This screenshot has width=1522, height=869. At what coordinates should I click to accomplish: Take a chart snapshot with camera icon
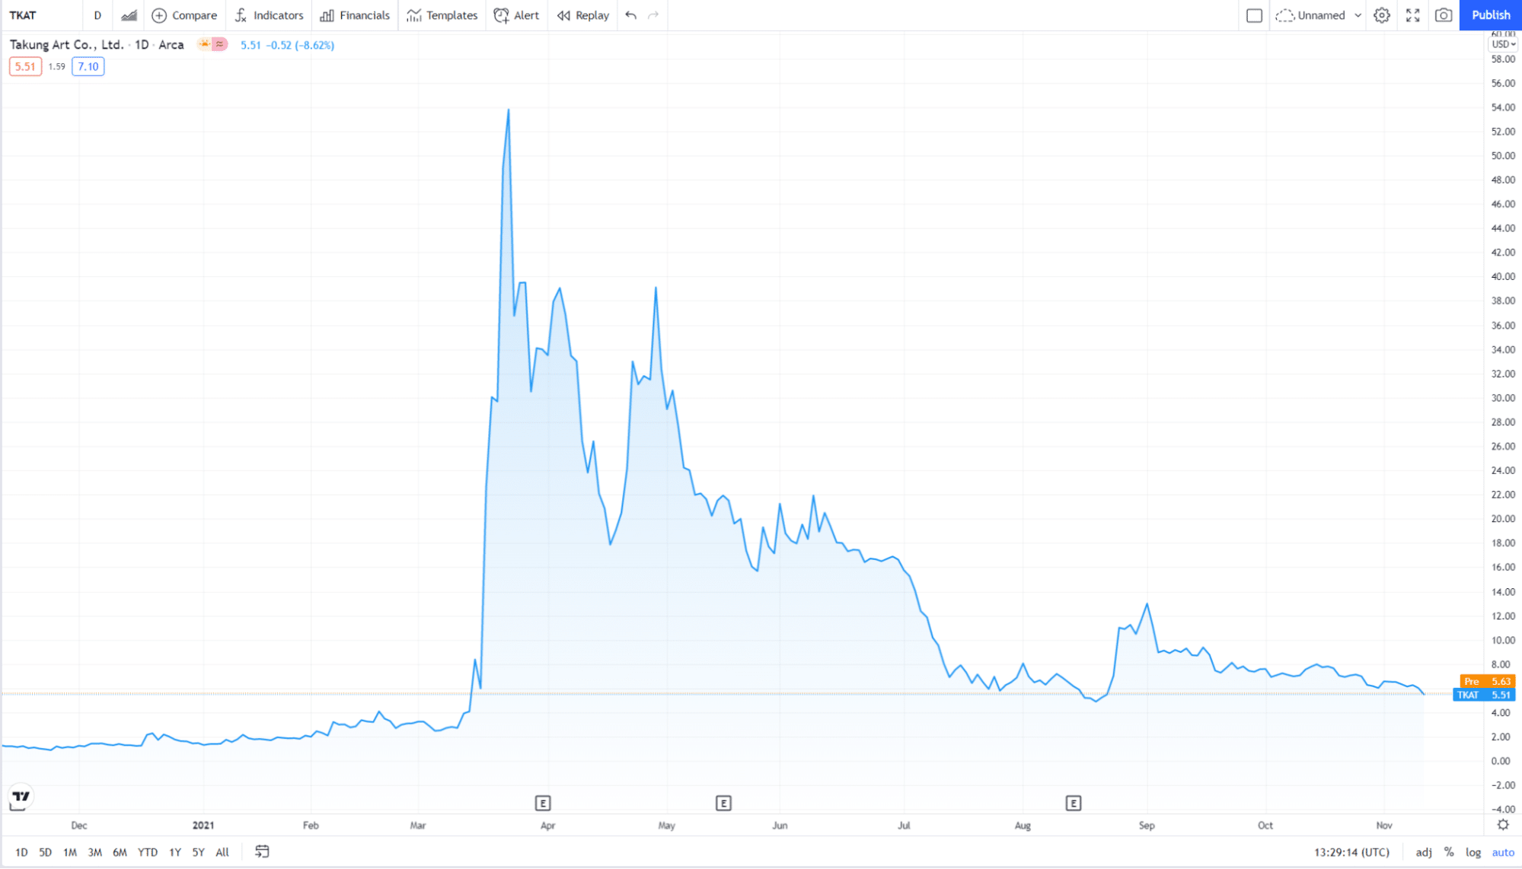(1444, 15)
